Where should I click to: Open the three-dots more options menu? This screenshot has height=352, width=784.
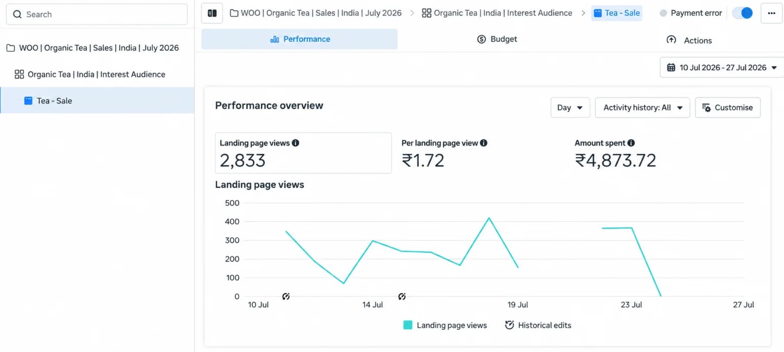pyautogui.click(x=771, y=13)
